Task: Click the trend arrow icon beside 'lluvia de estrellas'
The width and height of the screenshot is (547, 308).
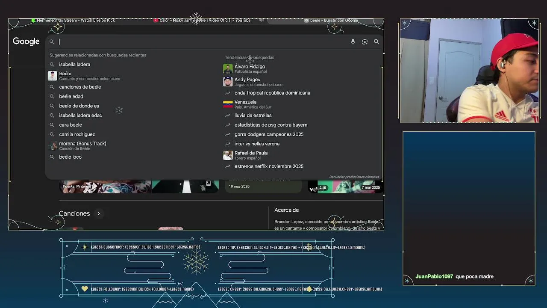Action: [x=228, y=115]
